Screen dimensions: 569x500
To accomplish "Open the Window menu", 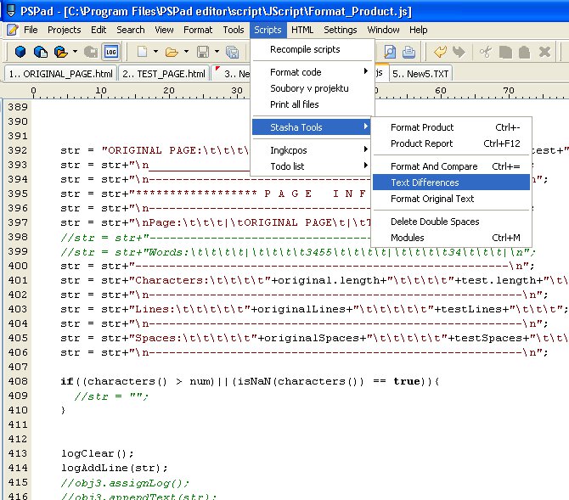I will point(383,30).
